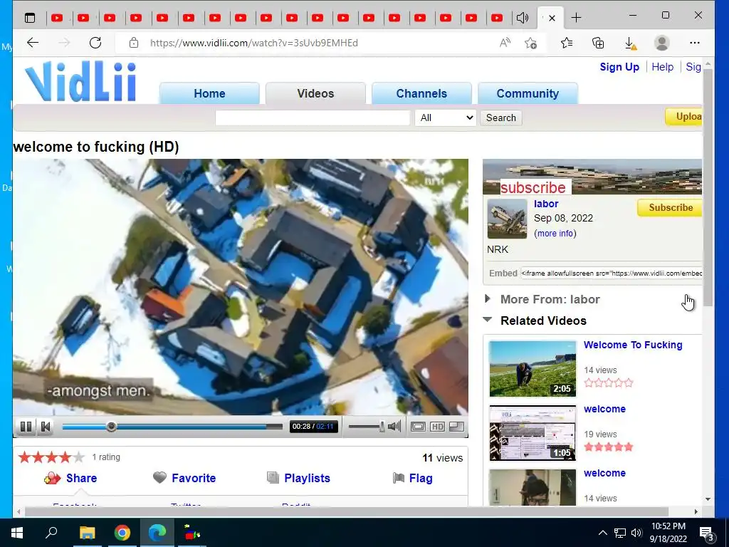Click the taskbar search magnifier

click(x=51, y=533)
